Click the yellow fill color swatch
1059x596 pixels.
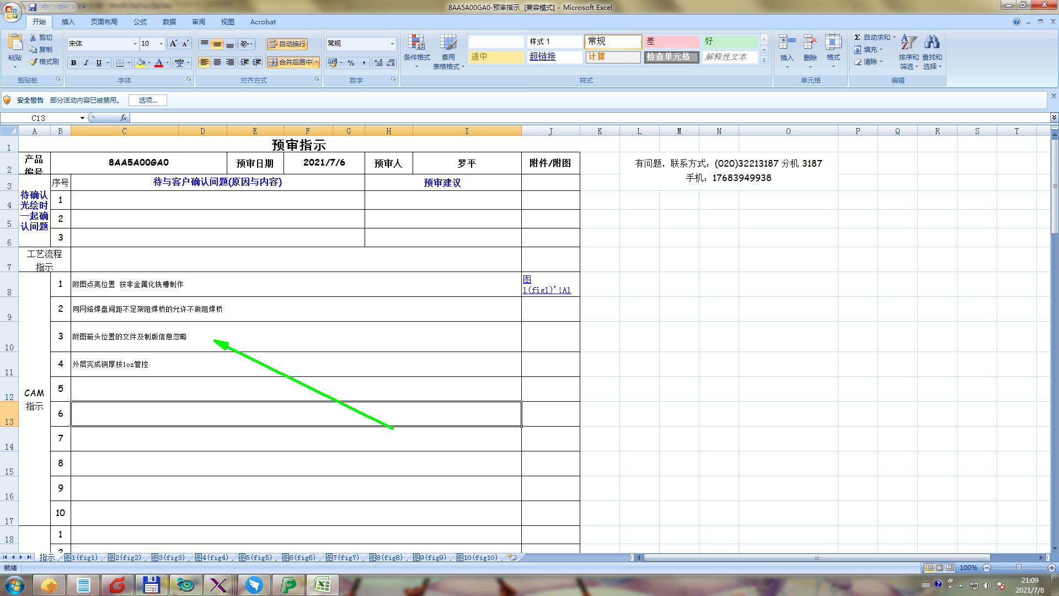click(141, 63)
